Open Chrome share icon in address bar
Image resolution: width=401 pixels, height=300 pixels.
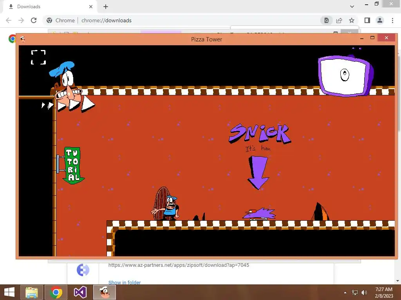(339, 20)
